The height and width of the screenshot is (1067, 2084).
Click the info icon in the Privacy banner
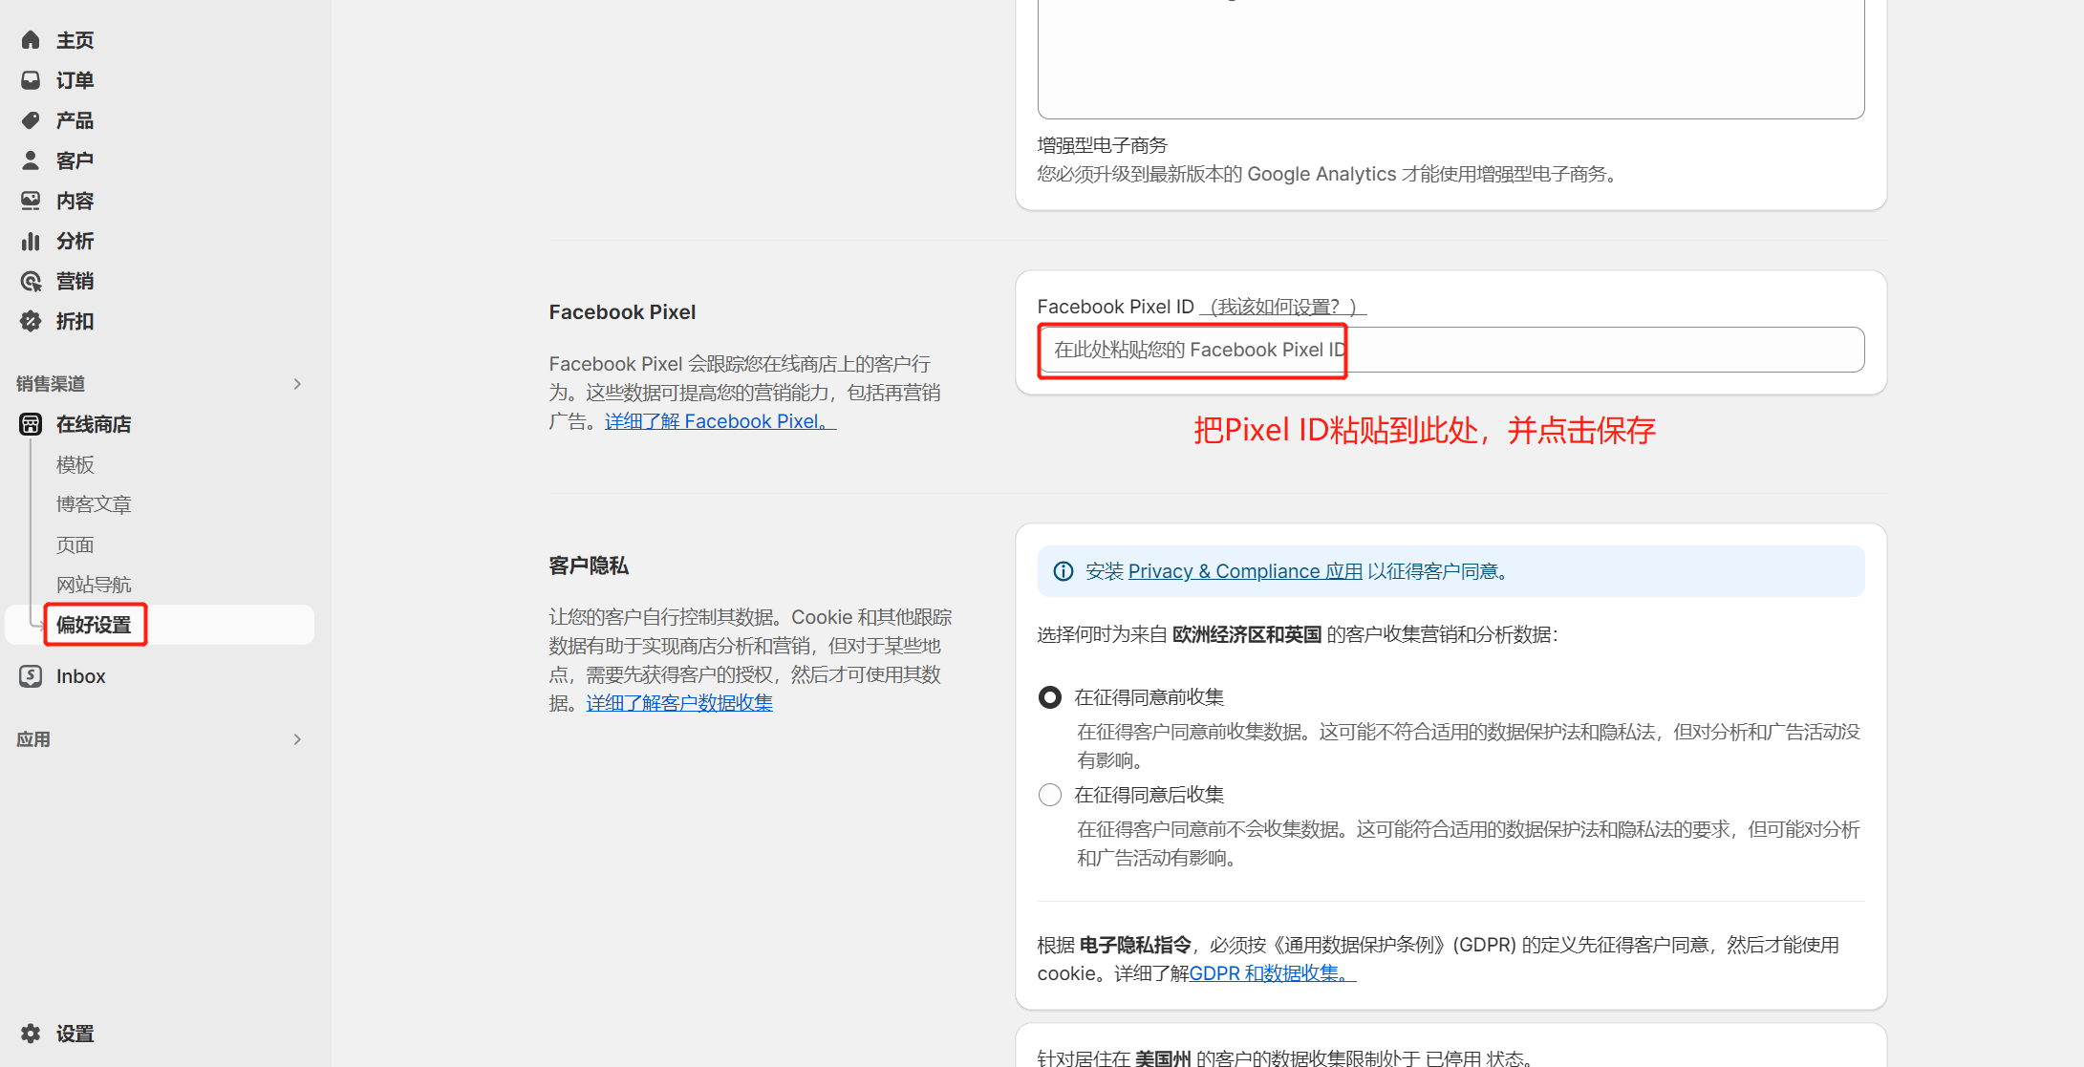tap(1063, 571)
